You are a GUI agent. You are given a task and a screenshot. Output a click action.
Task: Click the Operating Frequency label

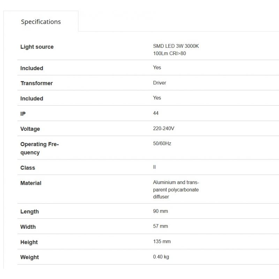(39, 148)
